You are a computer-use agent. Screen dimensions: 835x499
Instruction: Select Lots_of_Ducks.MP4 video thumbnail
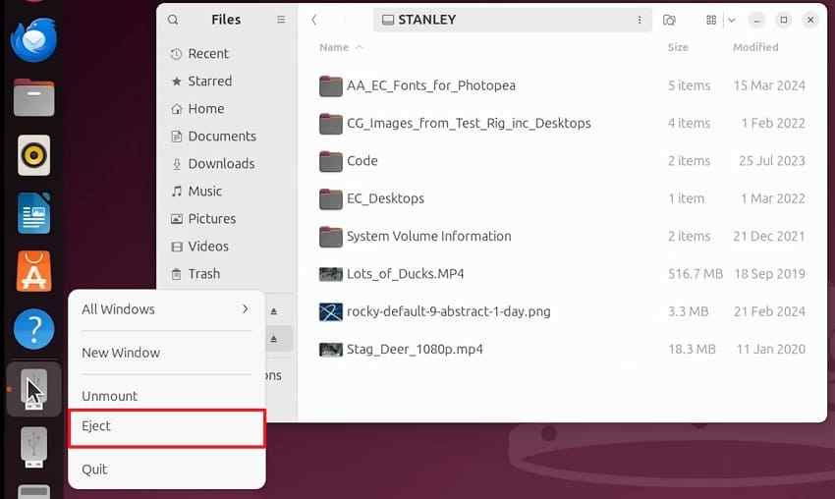coord(331,274)
